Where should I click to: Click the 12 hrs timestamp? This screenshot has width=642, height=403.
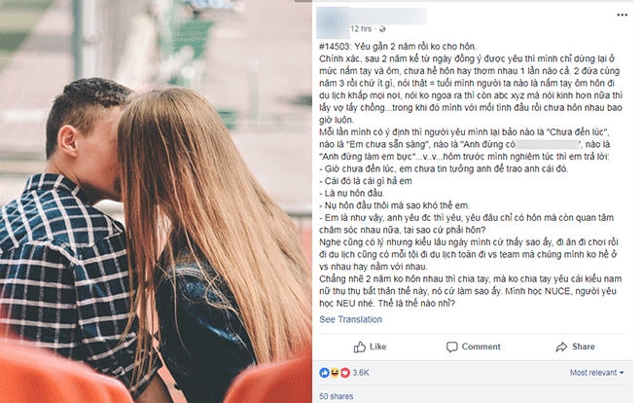pyautogui.click(x=361, y=29)
